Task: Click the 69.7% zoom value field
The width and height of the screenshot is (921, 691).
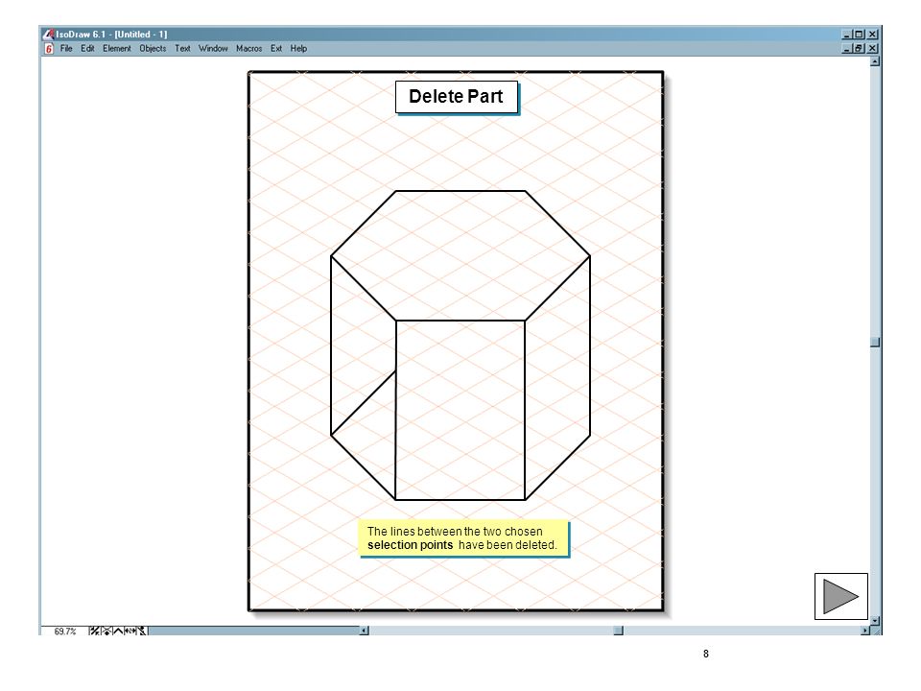Action: 64,631
